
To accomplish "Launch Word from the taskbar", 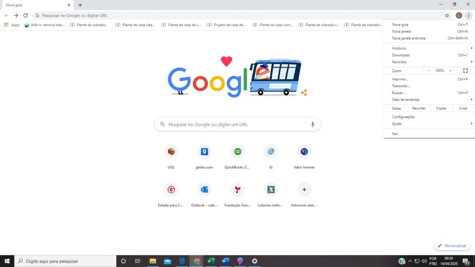I will click(x=225, y=261).
